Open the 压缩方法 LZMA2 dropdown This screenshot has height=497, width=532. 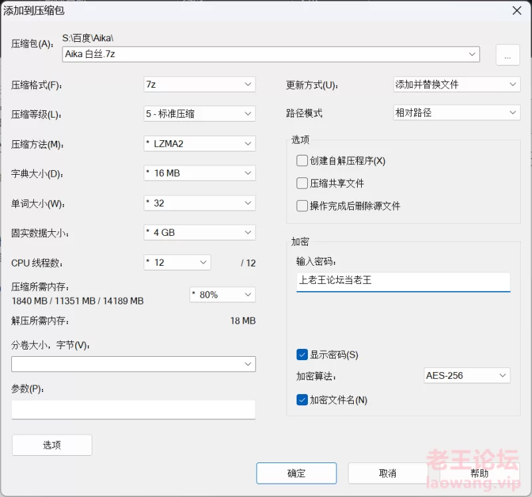click(x=199, y=144)
